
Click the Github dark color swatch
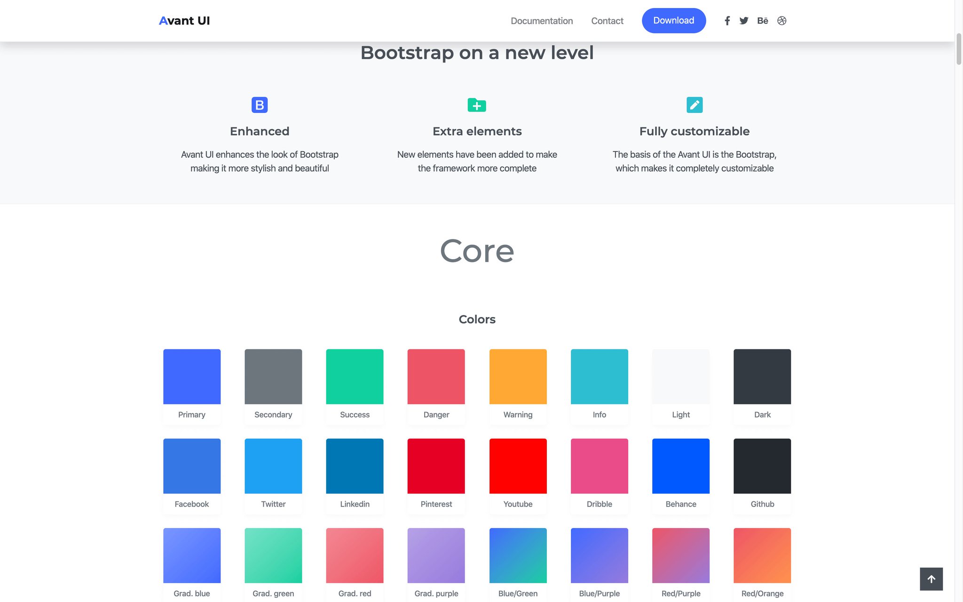762,466
